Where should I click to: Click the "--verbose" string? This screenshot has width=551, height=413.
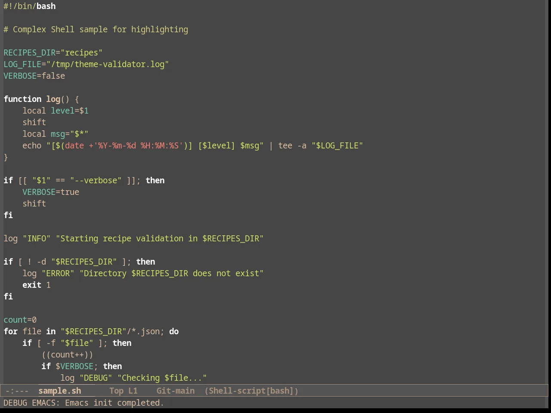click(x=96, y=180)
